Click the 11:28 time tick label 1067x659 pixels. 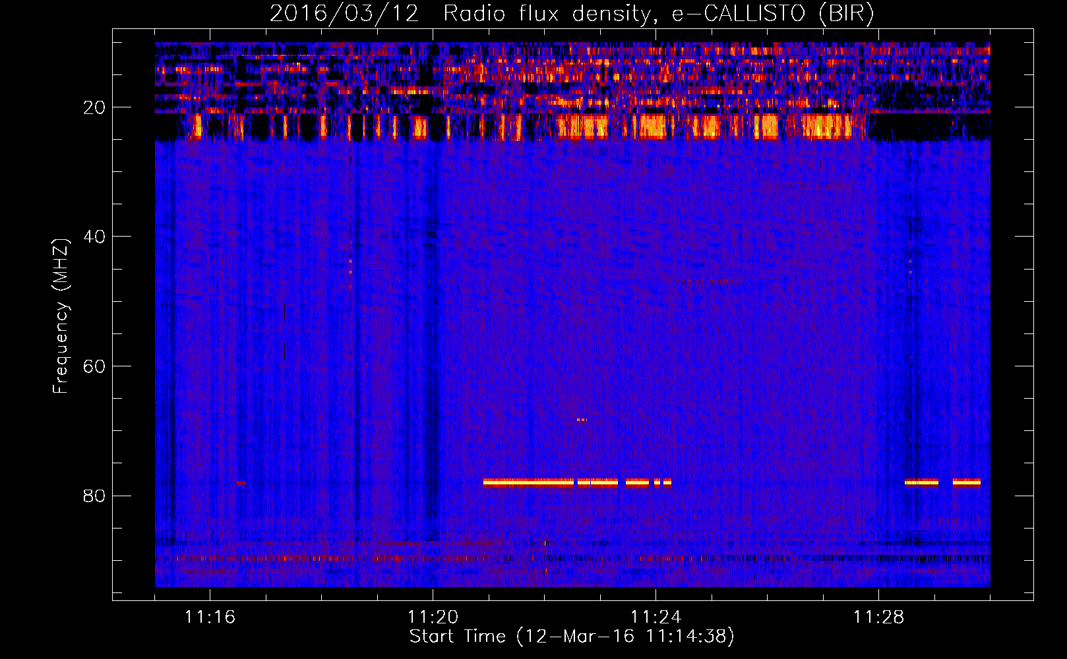coord(878,617)
